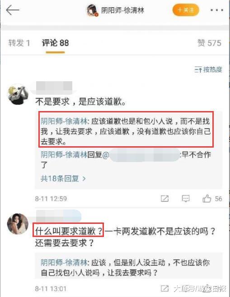Open the second commenter's portrait avatar

(18, 224)
